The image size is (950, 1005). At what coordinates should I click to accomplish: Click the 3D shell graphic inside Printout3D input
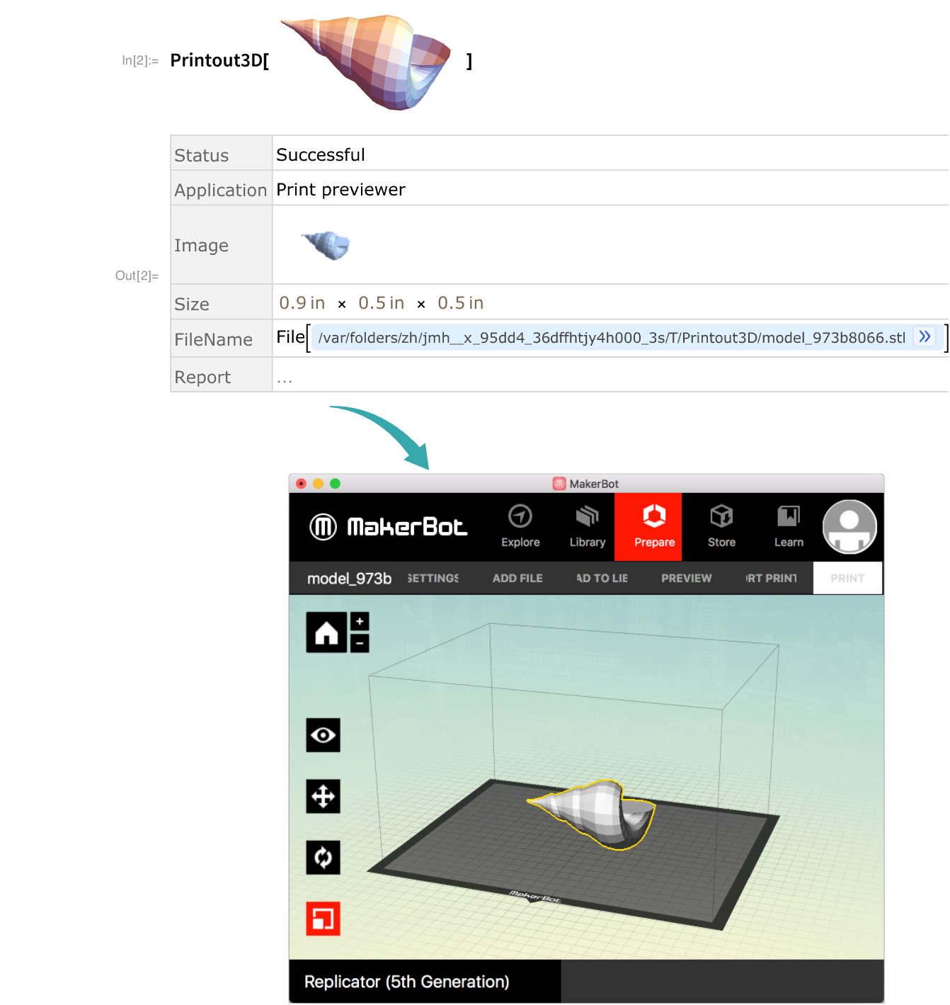tap(367, 62)
